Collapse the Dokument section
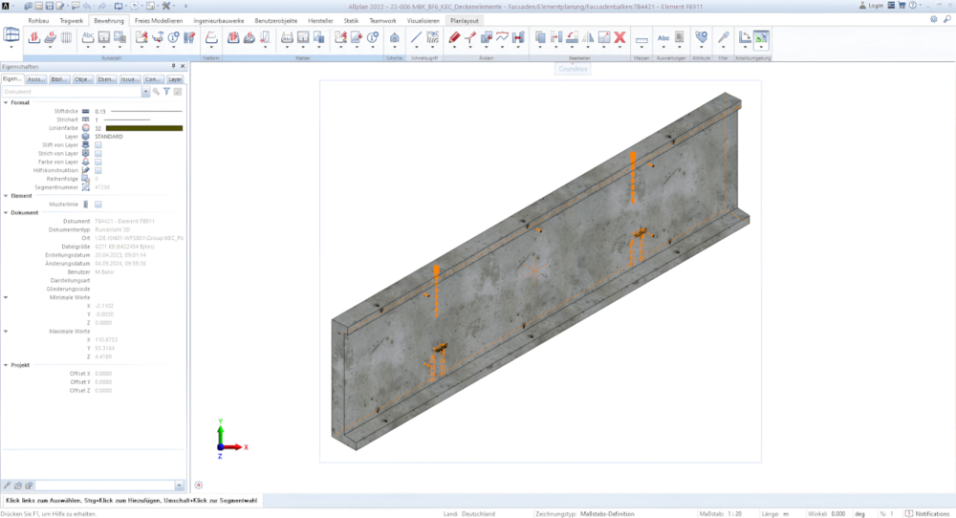 (x=5, y=212)
